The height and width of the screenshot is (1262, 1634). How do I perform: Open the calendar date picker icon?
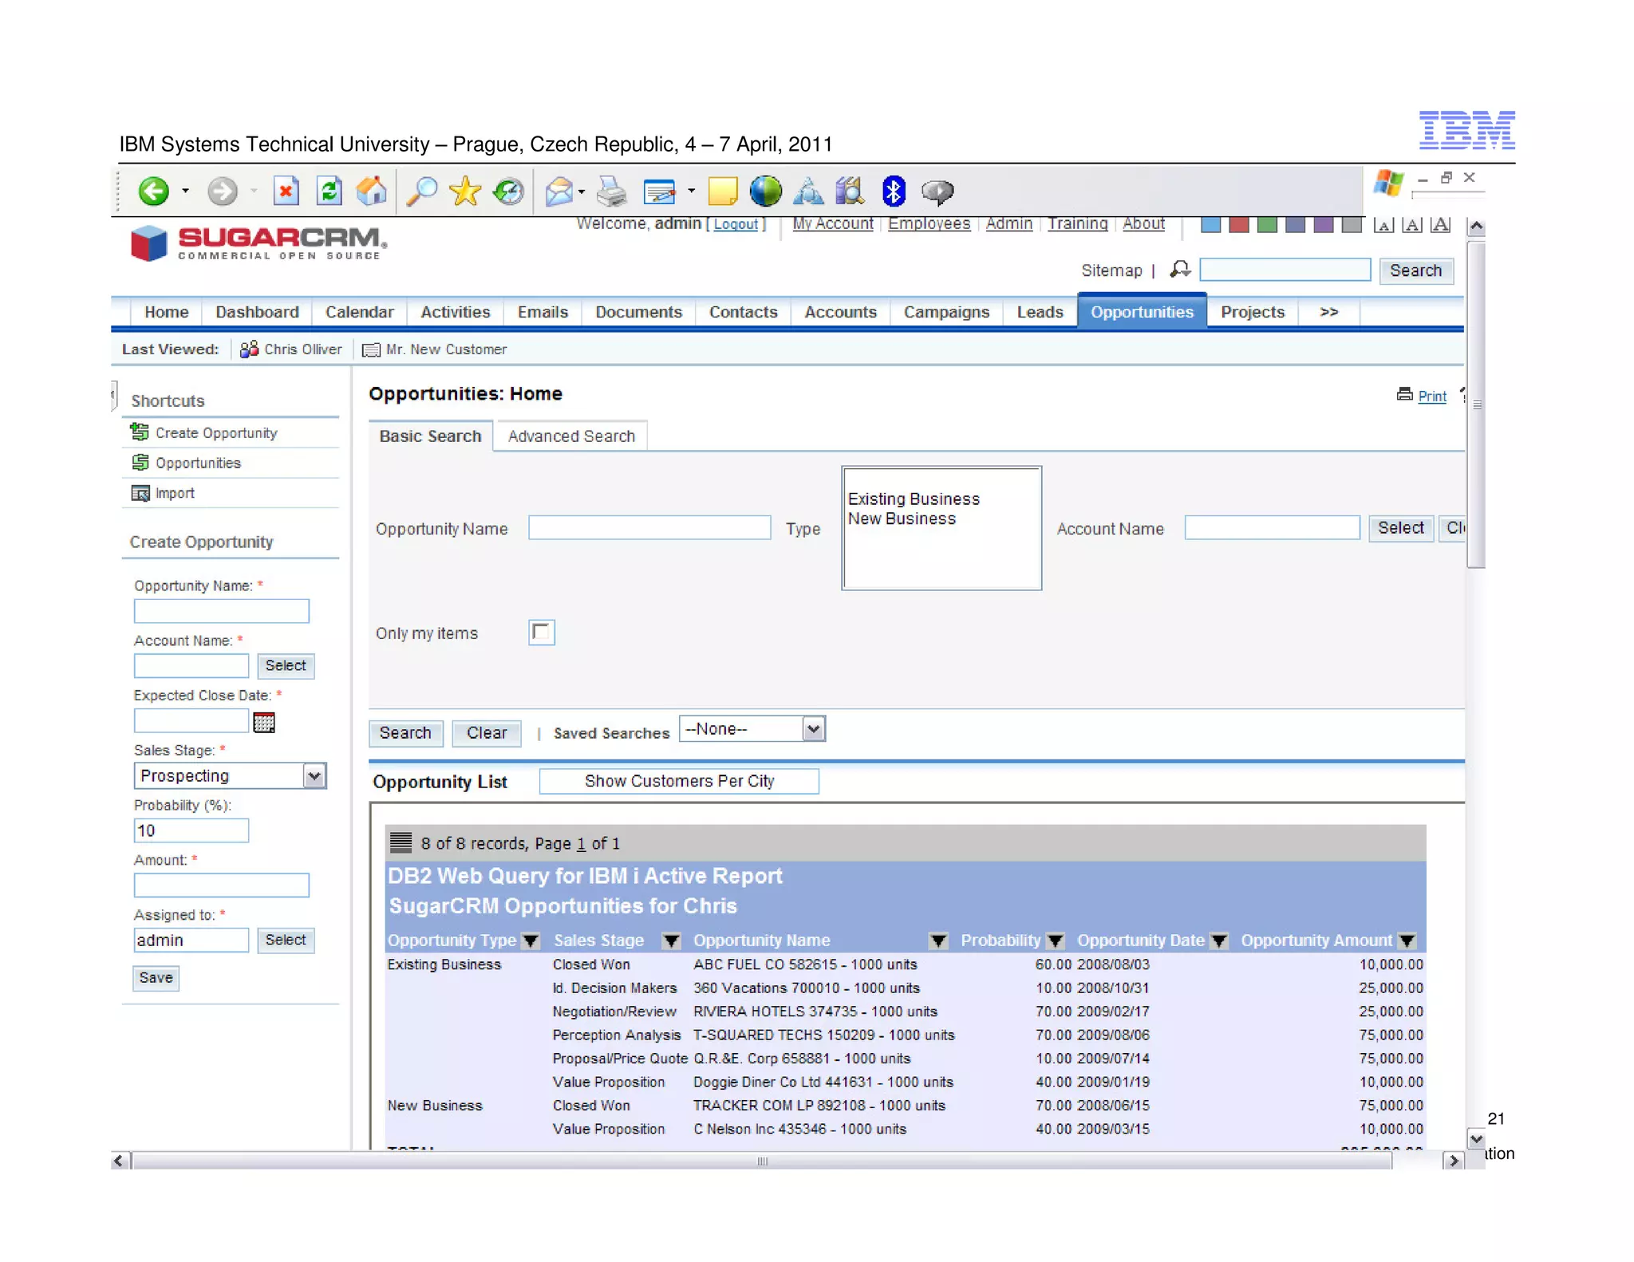[264, 723]
